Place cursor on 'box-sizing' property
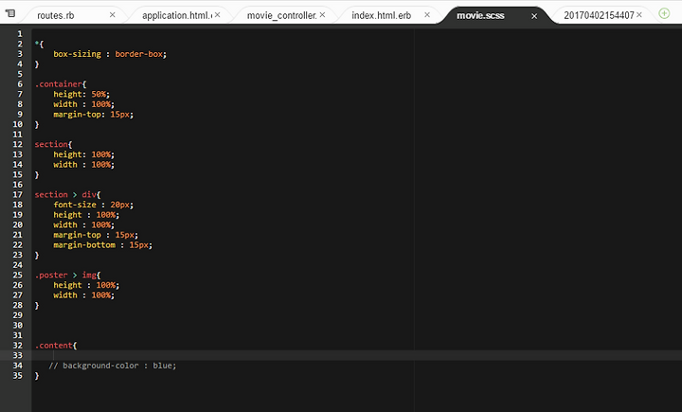The image size is (682, 412). tap(77, 54)
